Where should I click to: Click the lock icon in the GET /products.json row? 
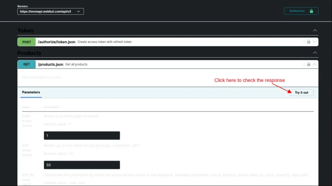(x=309, y=64)
